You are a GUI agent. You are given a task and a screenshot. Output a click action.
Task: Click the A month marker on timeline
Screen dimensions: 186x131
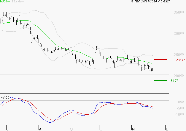tap(40, 129)
